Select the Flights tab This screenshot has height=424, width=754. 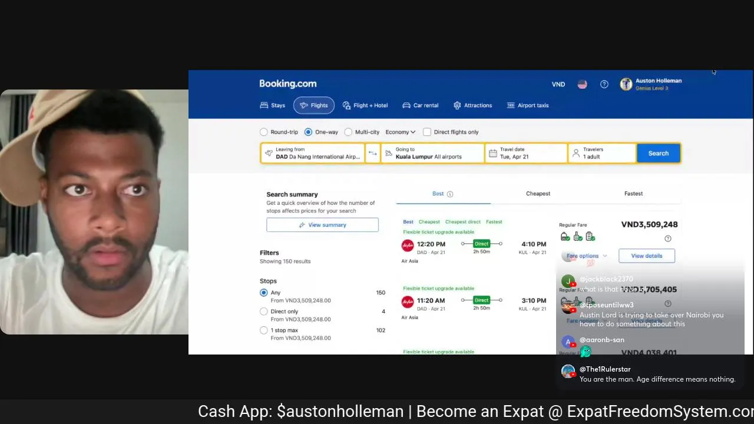(x=314, y=105)
